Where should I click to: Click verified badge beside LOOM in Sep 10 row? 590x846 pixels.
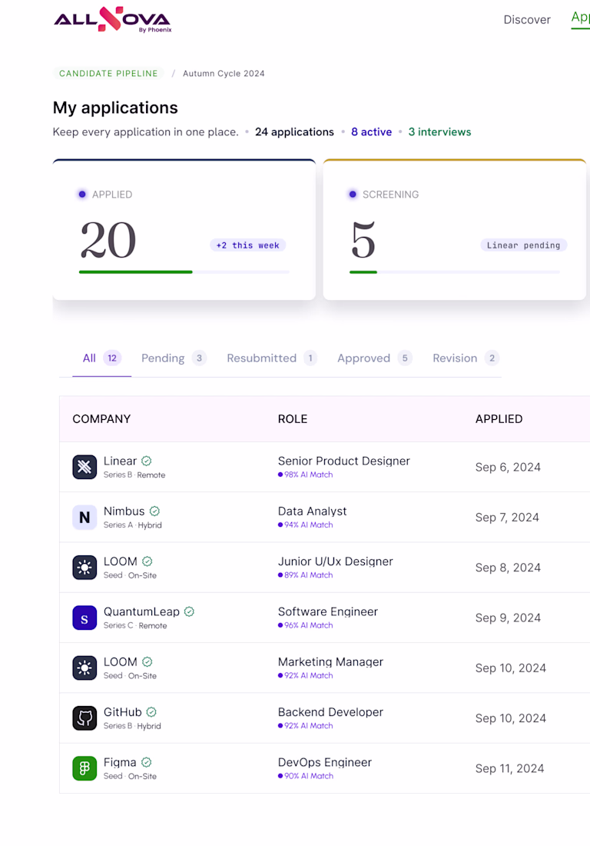click(147, 661)
